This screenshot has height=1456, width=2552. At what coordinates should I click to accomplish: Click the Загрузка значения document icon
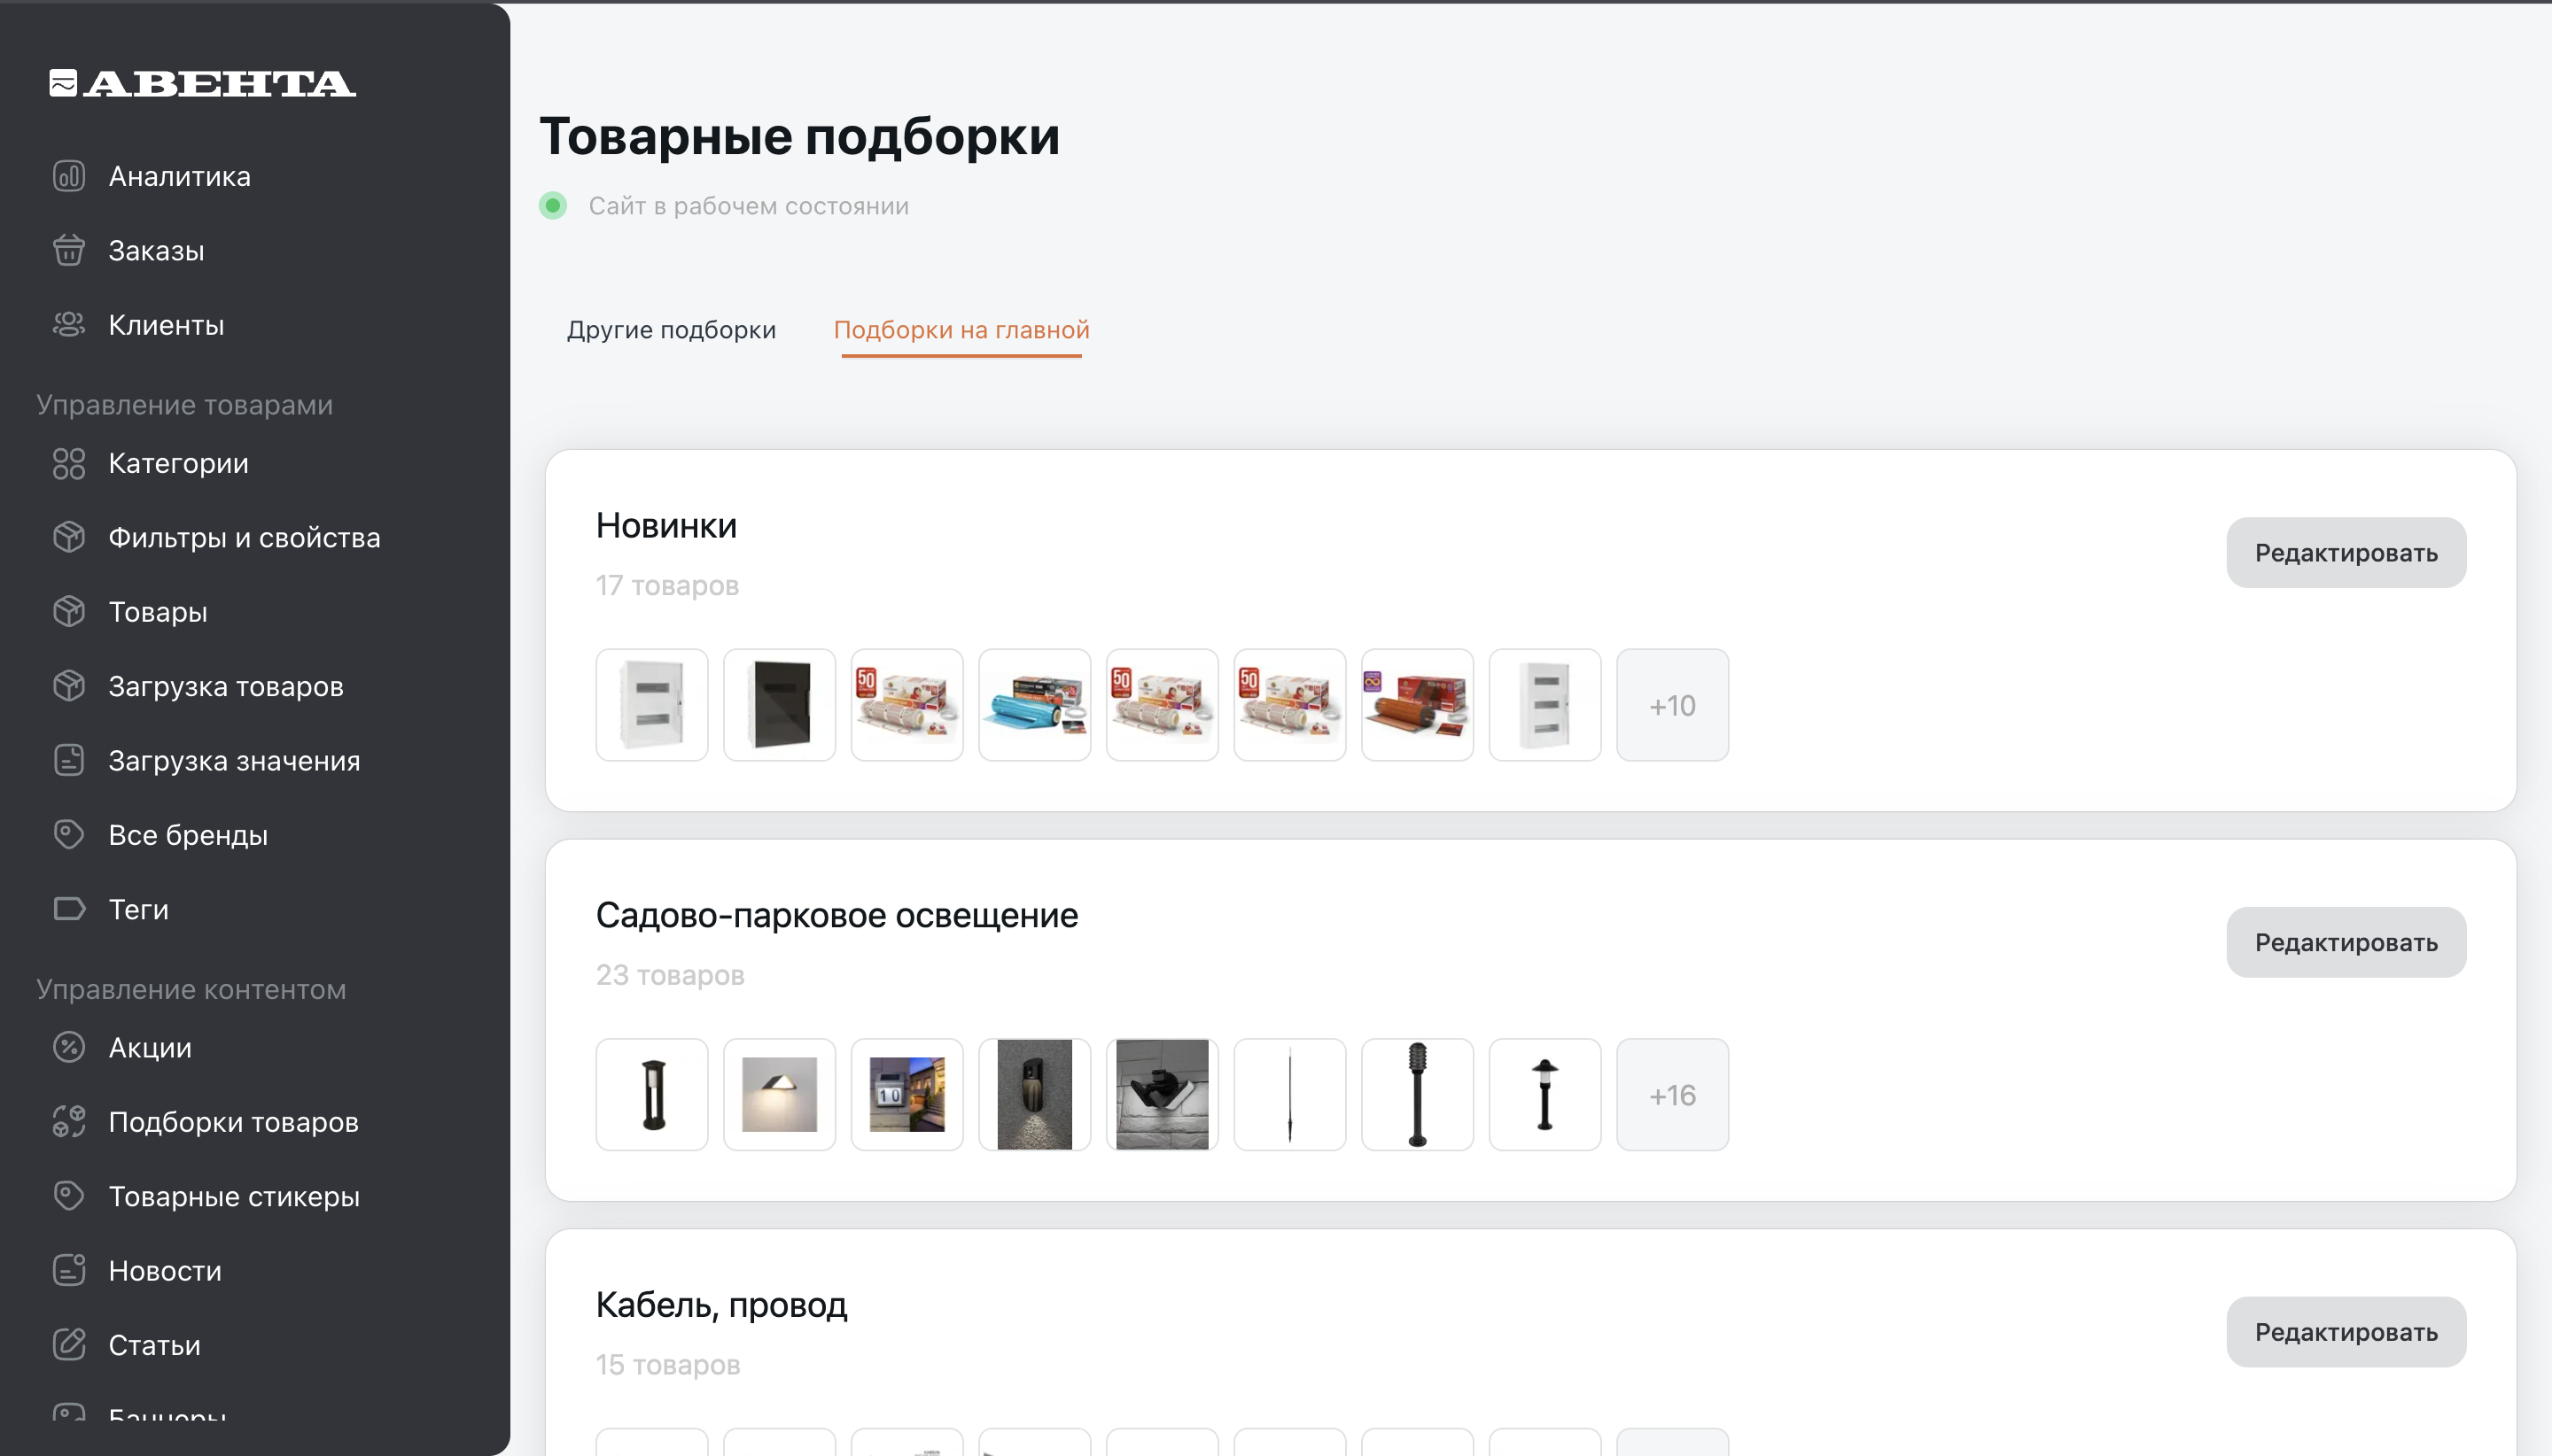click(x=69, y=760)
